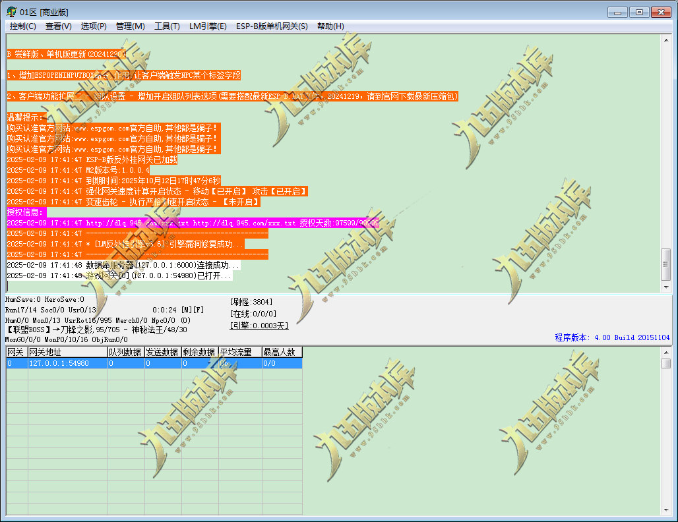The image size is (678, 522).
Task: Click the 【联盟BOSS】 status line
Action: 96,330
